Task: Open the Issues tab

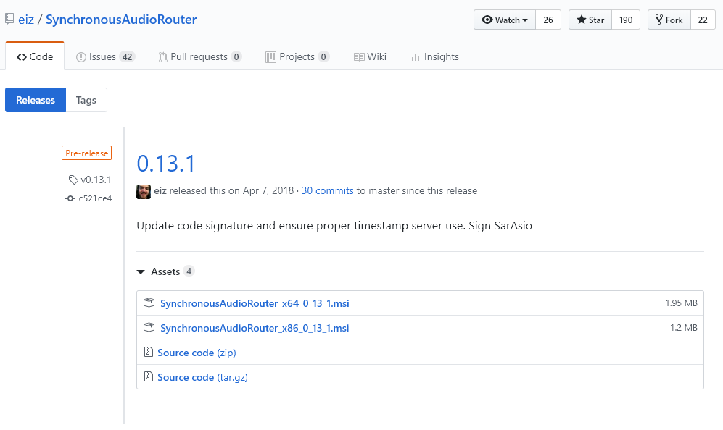Action: click(x=106, y=56)
